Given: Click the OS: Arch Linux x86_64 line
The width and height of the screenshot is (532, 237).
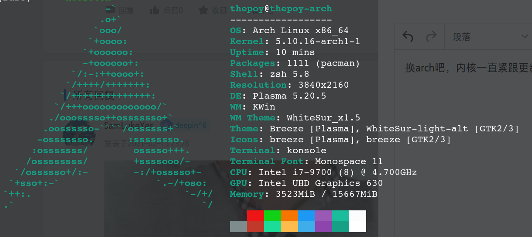Looking at the screenshot, I should (x=289, y=31).
